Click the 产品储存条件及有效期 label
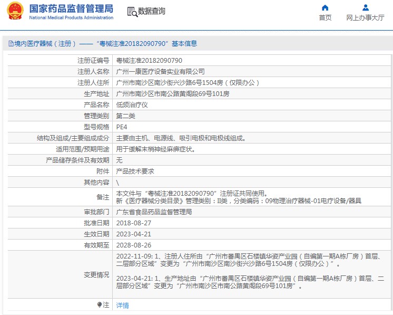This screenshot has width=393, height=315. [77, 160]
